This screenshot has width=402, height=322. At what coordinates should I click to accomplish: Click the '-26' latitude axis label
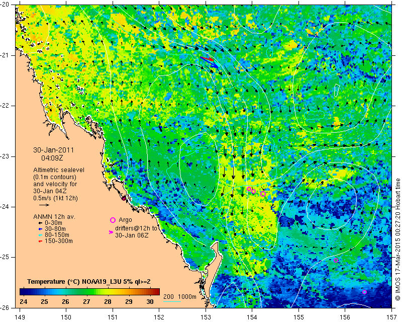pos(5,308)
